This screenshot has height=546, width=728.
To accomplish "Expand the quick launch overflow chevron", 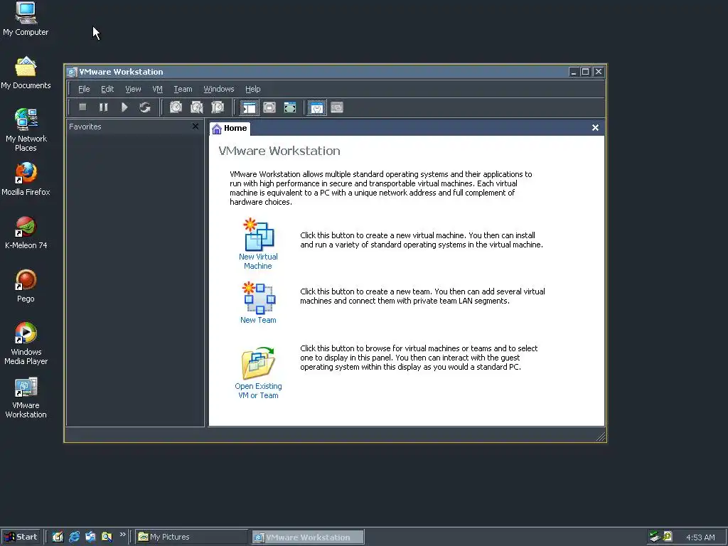I will (122, 535).
